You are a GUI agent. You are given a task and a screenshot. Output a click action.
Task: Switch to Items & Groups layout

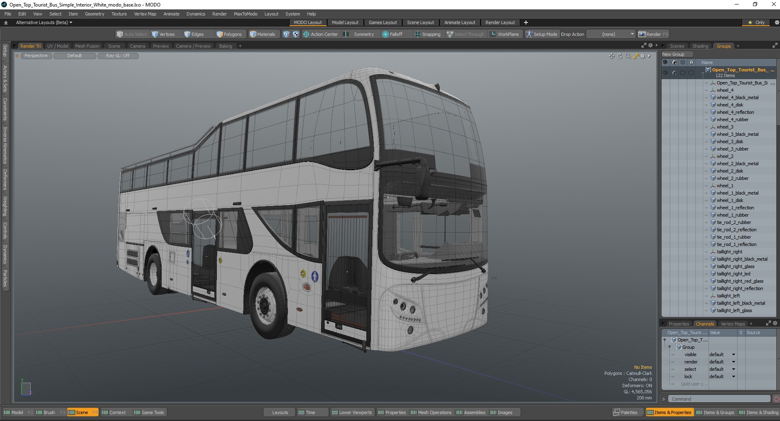715,412
